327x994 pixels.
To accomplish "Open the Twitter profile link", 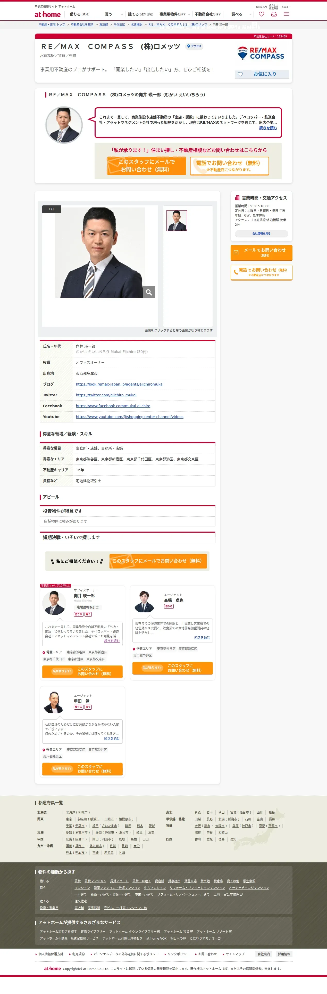I will [106, 395].
